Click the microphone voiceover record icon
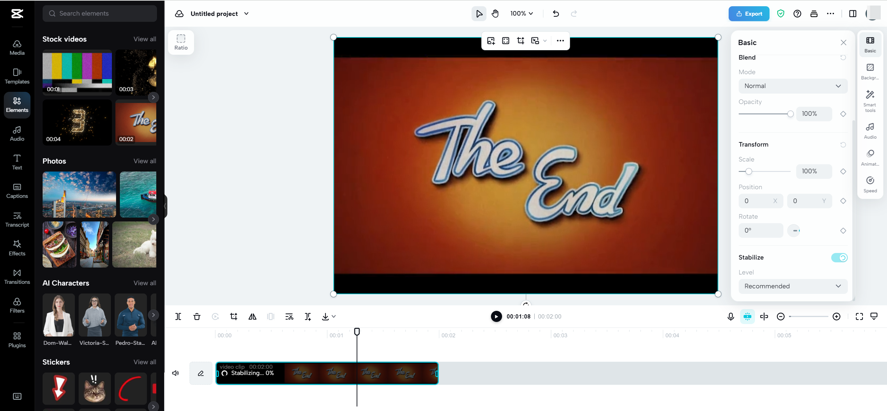Screen dimensions: 887x411 pos(731,316)
